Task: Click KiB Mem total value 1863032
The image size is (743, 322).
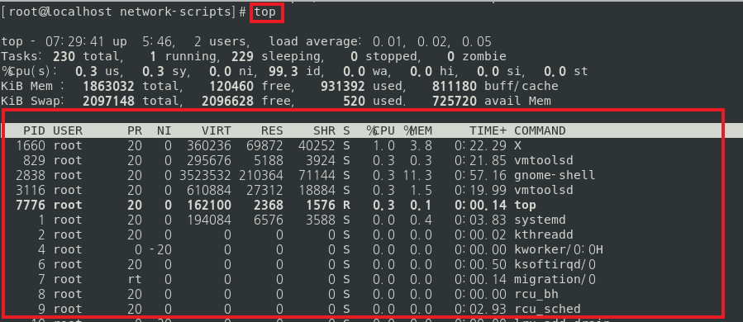Action: [108, 86]
